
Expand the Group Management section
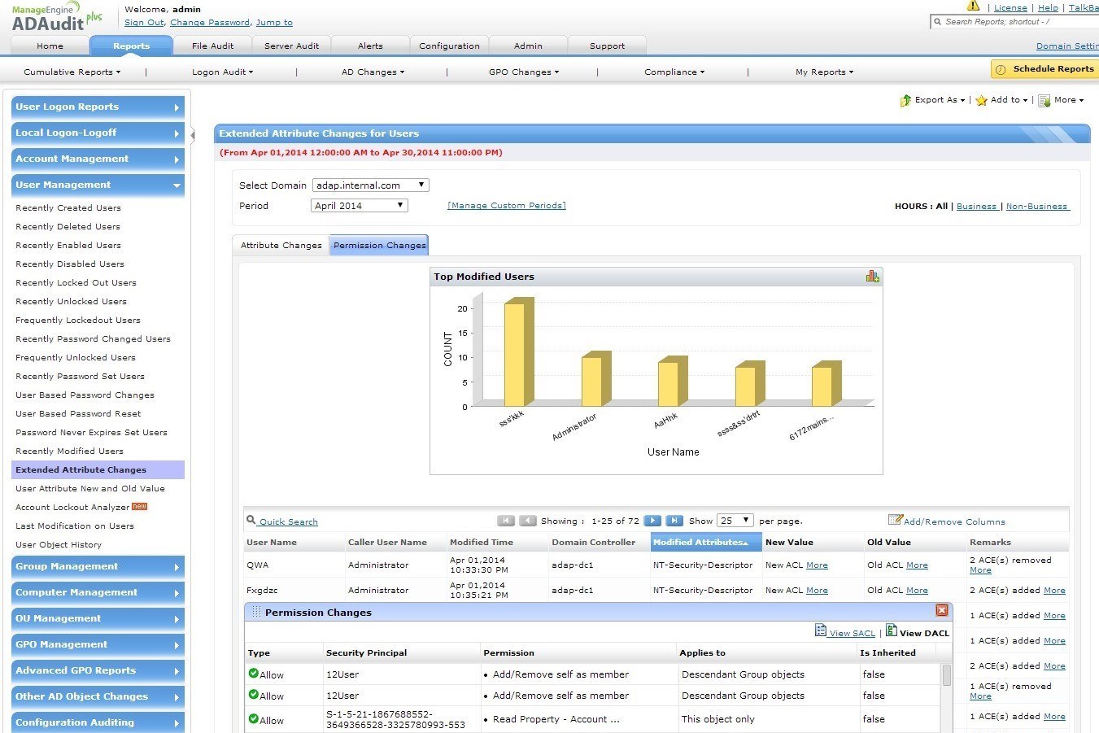click(98, 567)
